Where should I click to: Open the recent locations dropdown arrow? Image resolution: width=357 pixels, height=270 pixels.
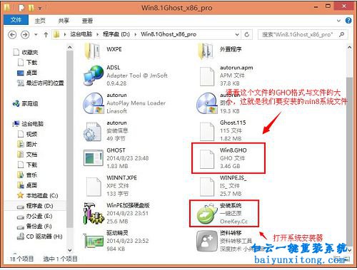coord(36,35)
